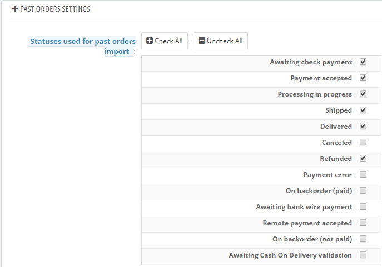Enable Awaiting bank wire payment checkbox

coord(363,206)
